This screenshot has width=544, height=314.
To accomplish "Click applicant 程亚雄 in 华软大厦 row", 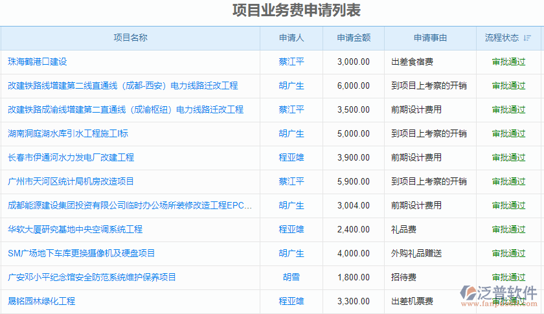I will coord(291,229).
